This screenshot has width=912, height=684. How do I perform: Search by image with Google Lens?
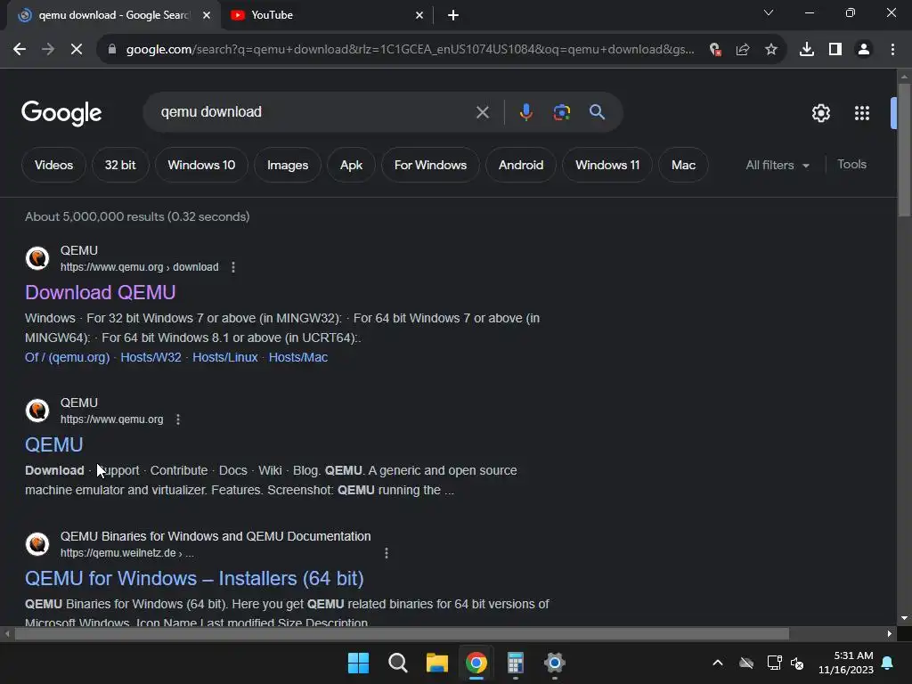562,112
